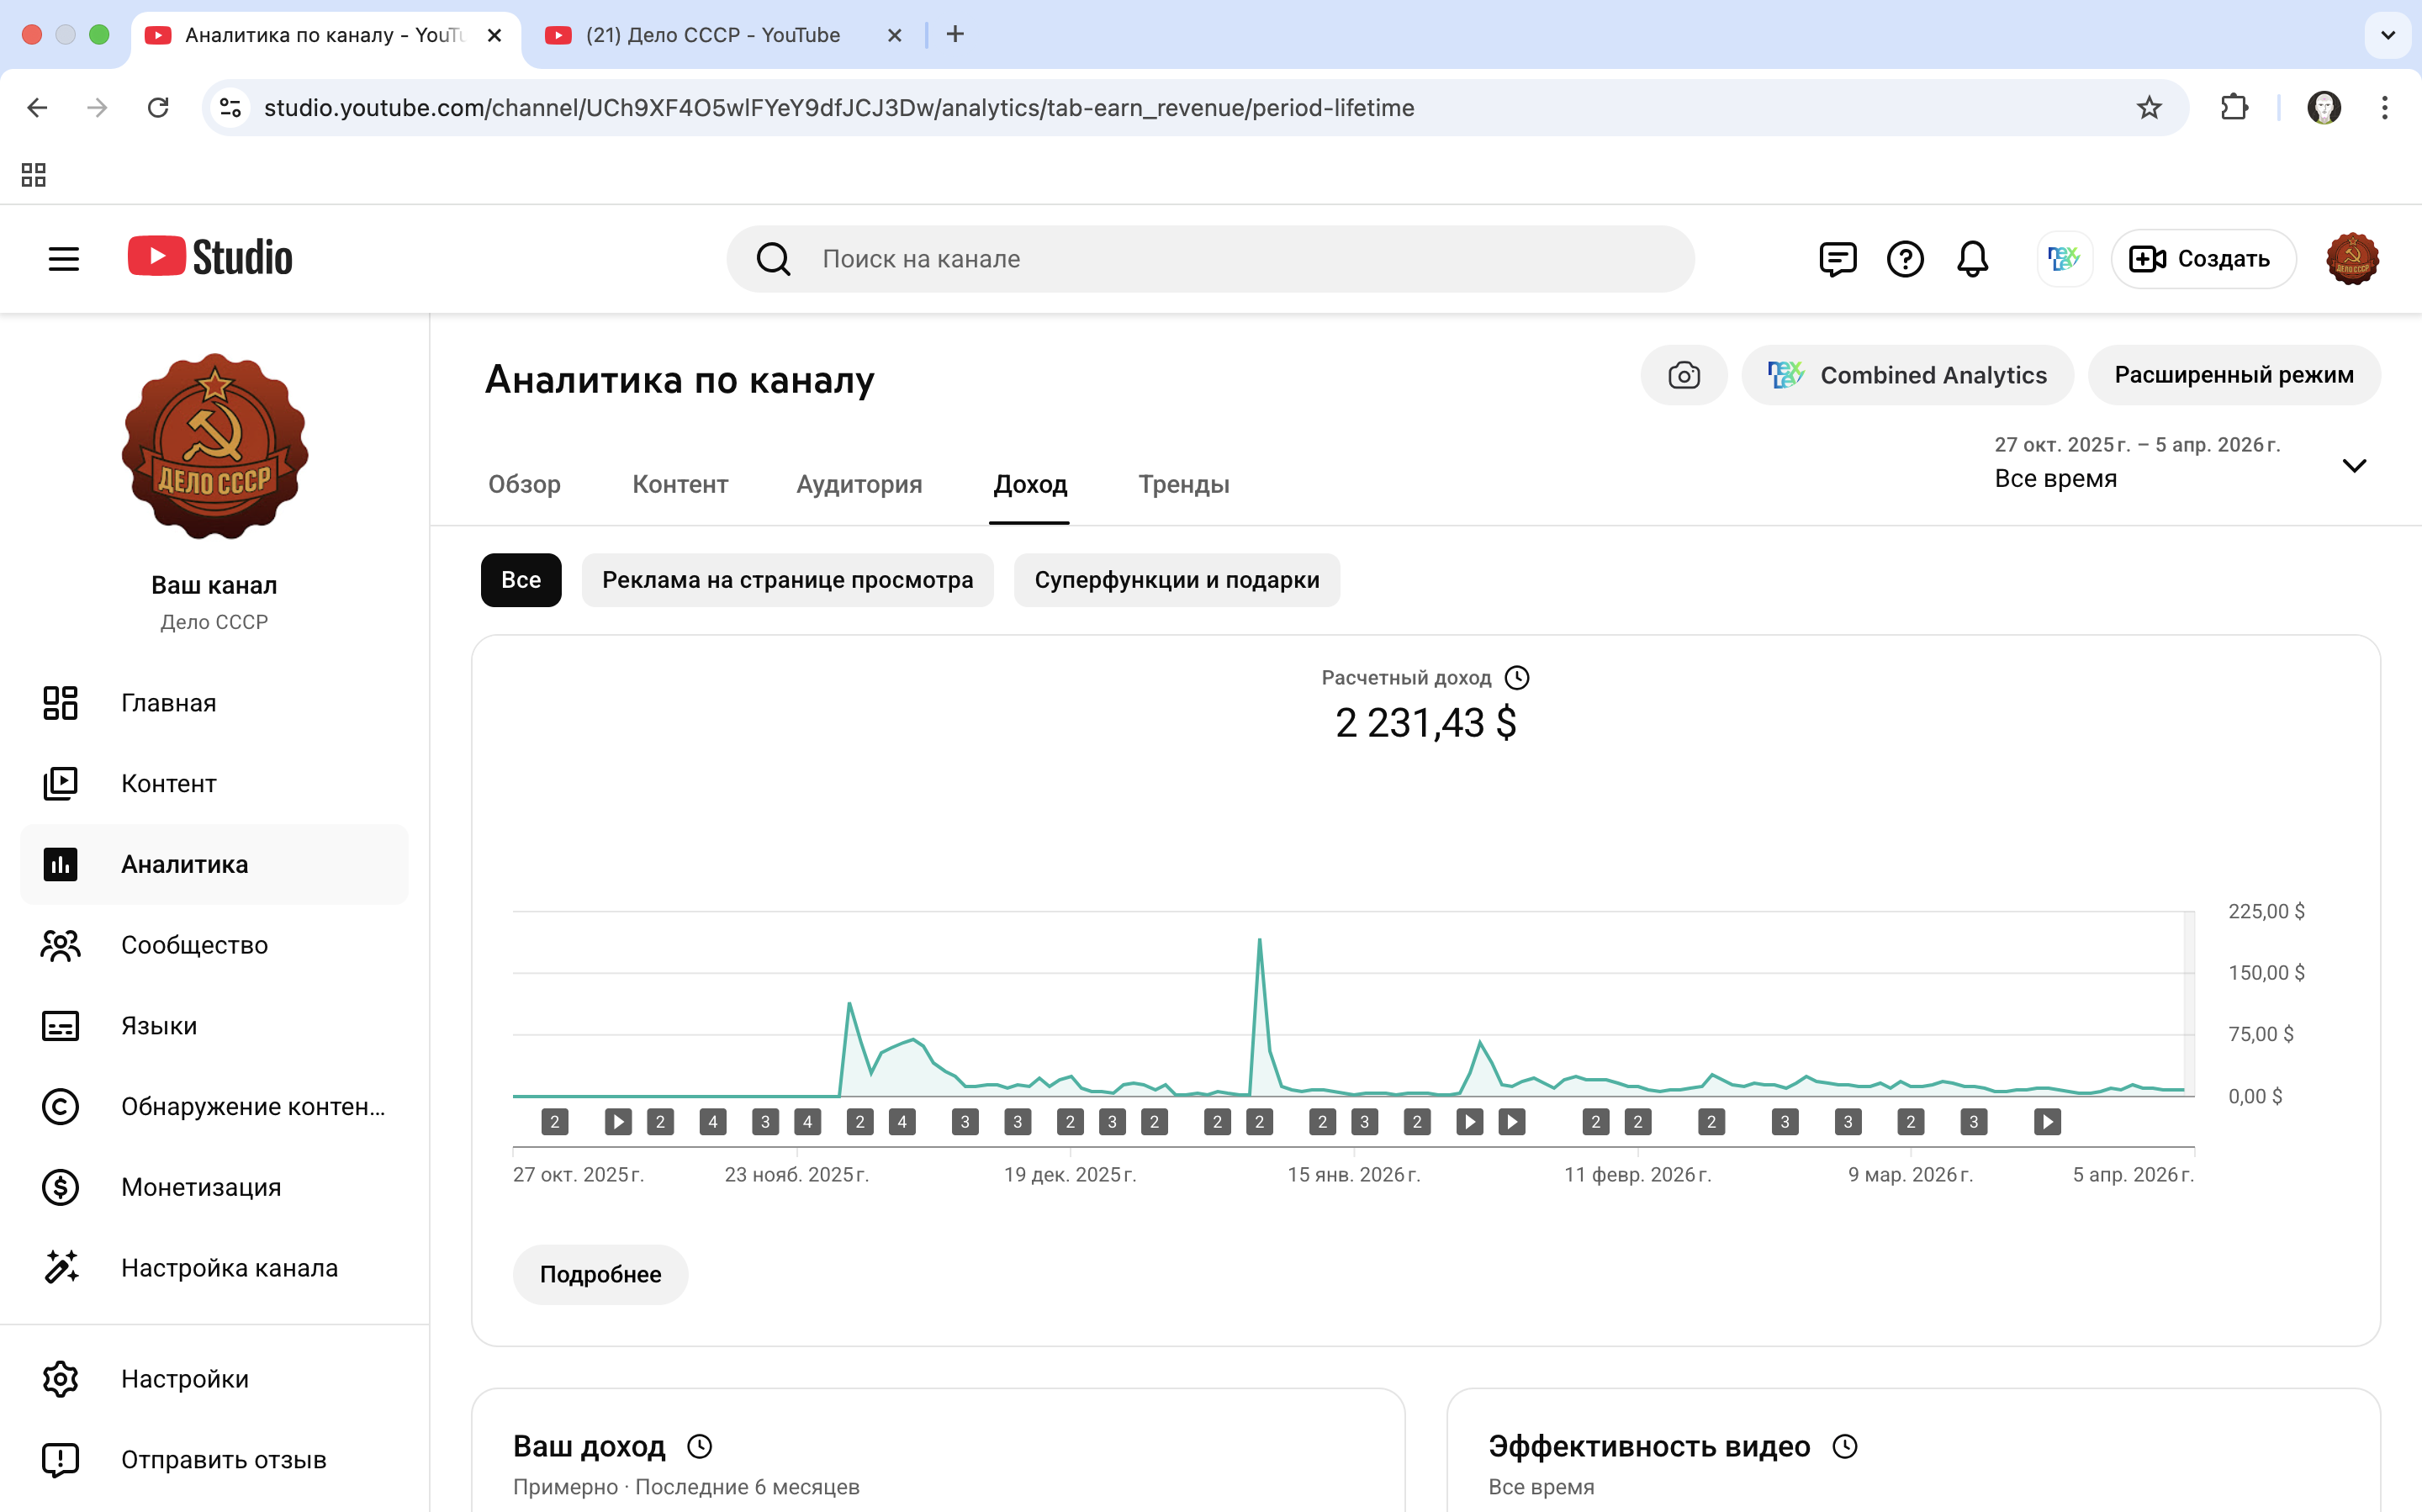Bookmark this page with the star icon
The height and width of the screenshot is (1512, 2422).
click(x=2149, y=107)
